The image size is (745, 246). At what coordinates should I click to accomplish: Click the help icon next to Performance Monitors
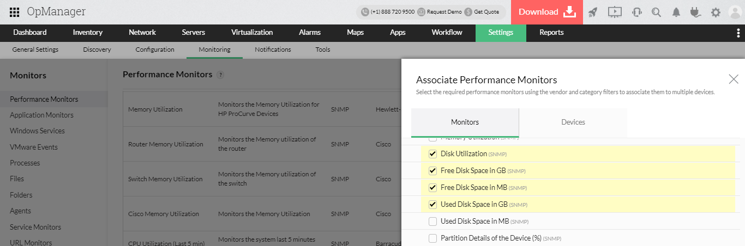[220, 75]
